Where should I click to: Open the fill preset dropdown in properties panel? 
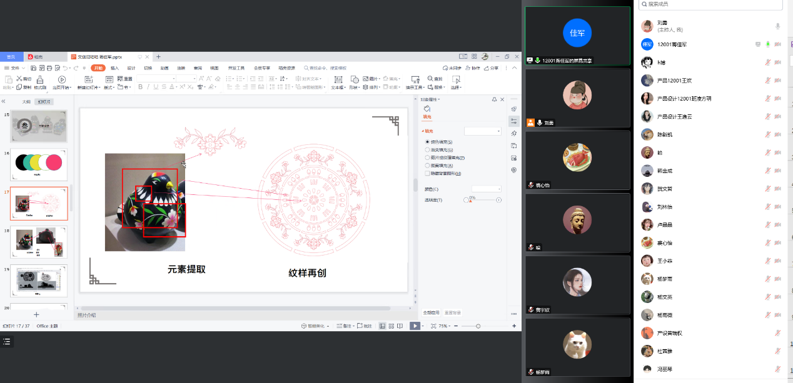(x=482, y=131)
